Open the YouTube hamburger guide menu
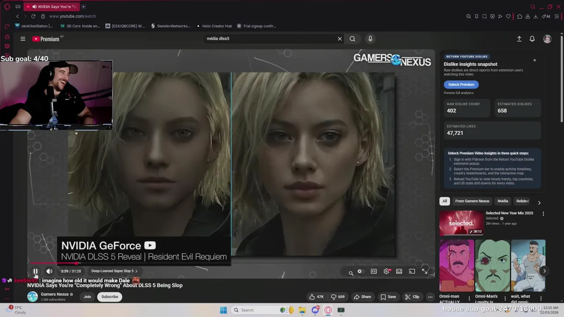 [23, 39]
